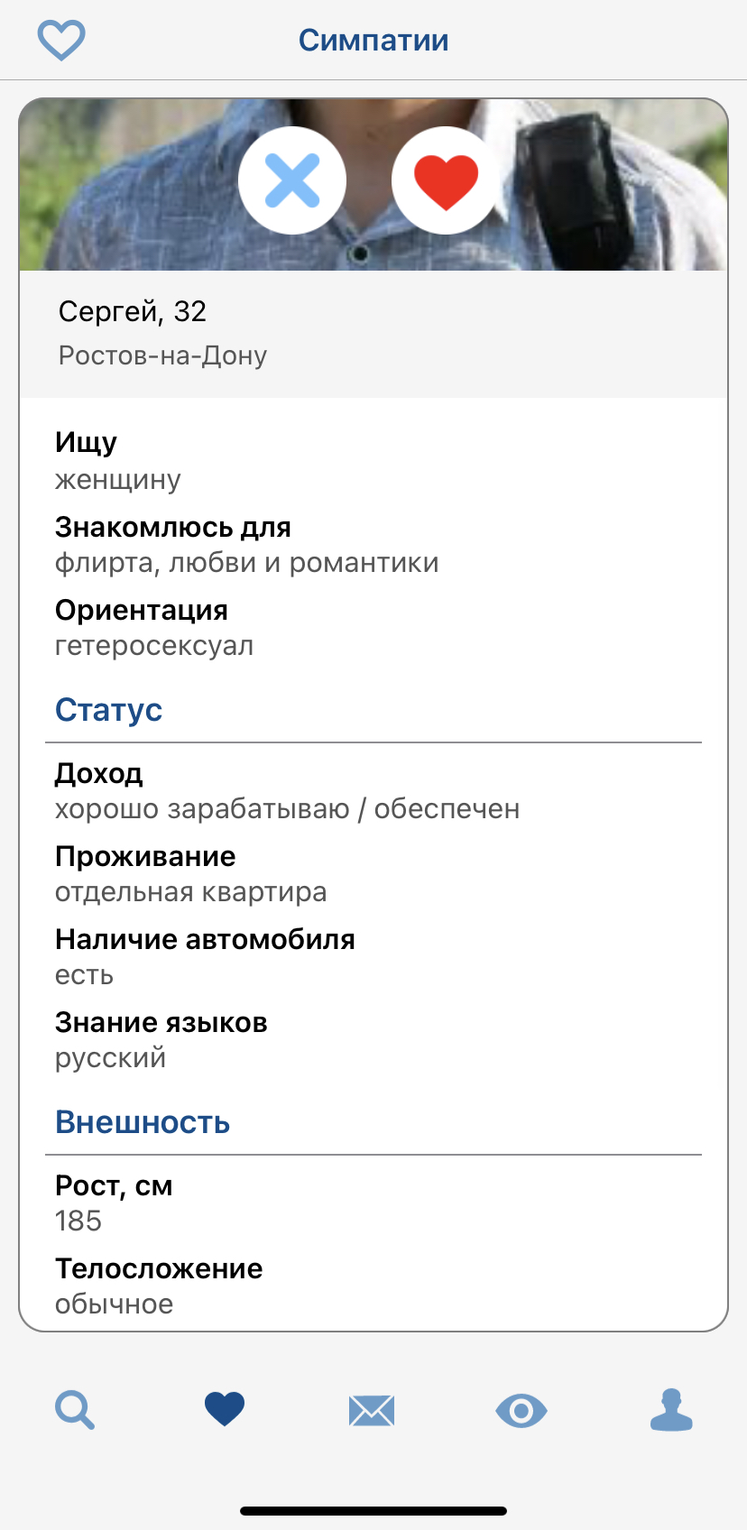Viewport: 747px width, 1530px height.
Task: Tap the Симпатии screen title
Action: [373, 40]
